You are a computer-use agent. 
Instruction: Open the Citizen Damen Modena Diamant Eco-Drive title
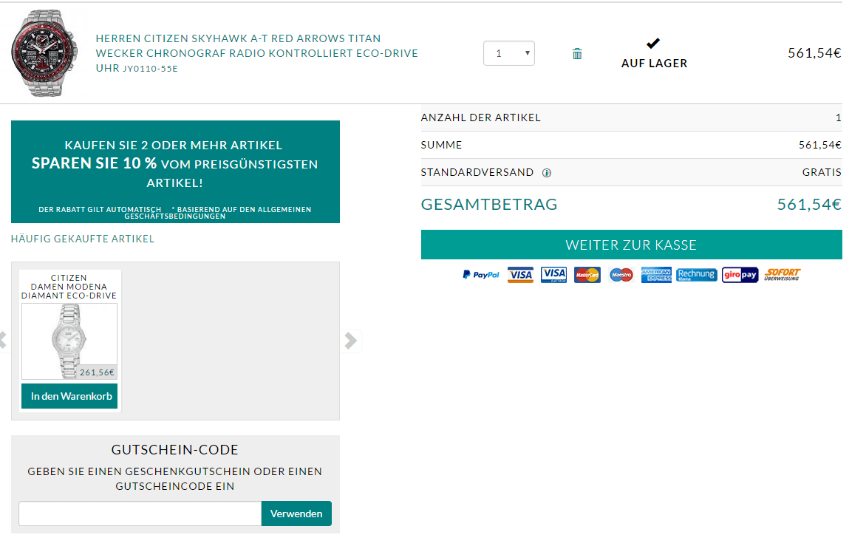point(69,287)
